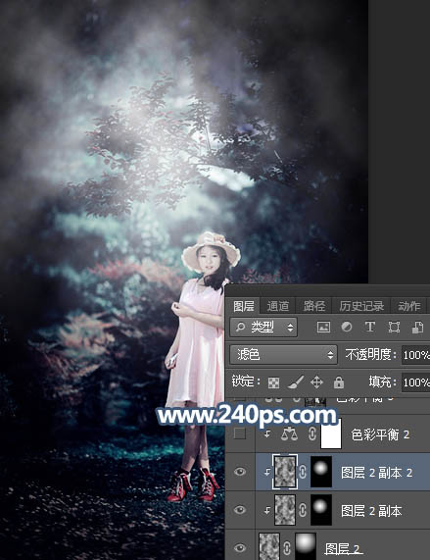Select the layer named 图层 2 (no 副本)
The image size is (430, 560).
point(342,548)
